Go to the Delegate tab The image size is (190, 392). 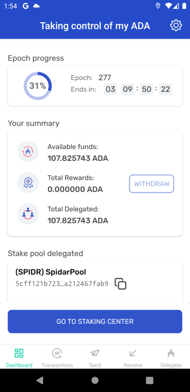pos(171,358)
